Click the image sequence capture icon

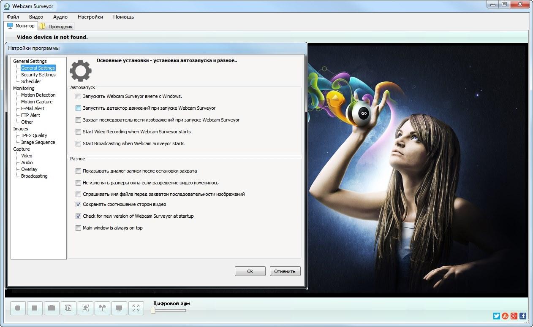(x=68, y=308)
